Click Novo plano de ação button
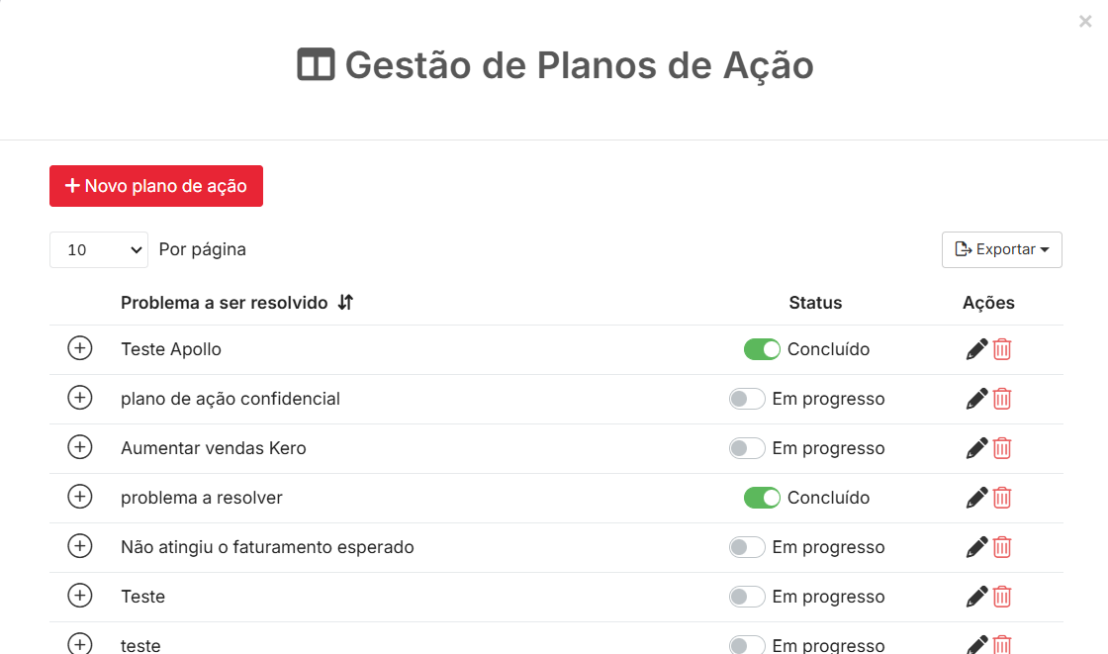This screenshot has height=654, width=1108. [x=156, y=186]
